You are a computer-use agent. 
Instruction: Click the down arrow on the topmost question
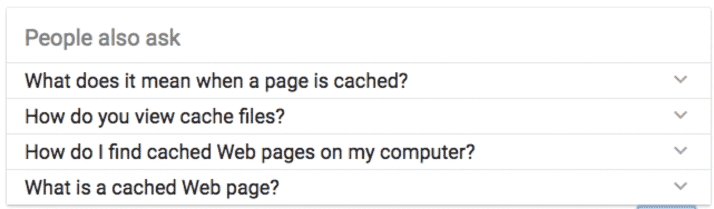[680, 79]
